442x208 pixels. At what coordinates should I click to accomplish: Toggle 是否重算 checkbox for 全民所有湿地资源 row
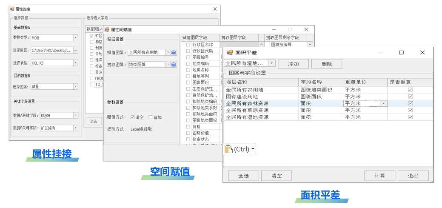(x=411, y=117)
